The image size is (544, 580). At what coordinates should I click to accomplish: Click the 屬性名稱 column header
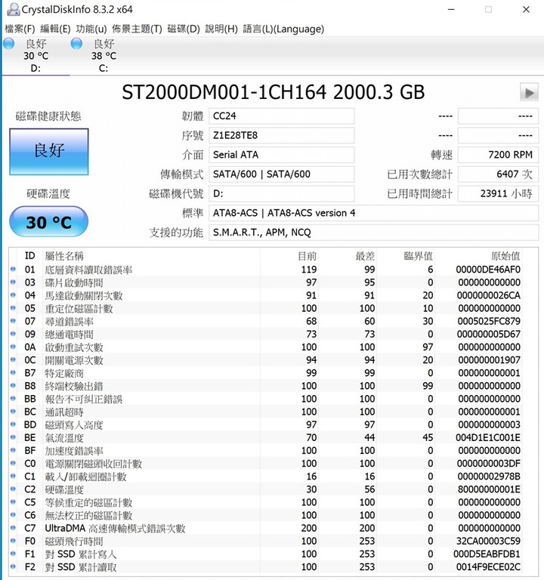[x=64, y=255]
